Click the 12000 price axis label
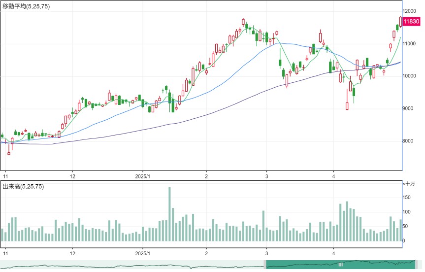Viewport: 425px width, 272px height. click(x=410, y=11)
